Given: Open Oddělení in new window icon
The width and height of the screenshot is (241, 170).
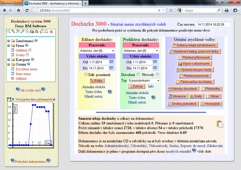Looking at the screenshot, I should pos(30,50).
